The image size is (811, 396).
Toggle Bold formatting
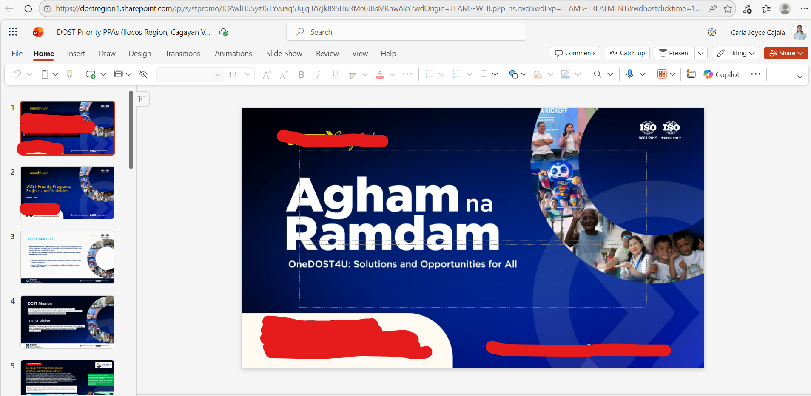point(302,75)
